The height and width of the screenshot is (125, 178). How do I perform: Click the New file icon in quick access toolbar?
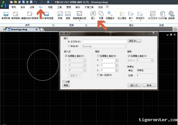12,2
